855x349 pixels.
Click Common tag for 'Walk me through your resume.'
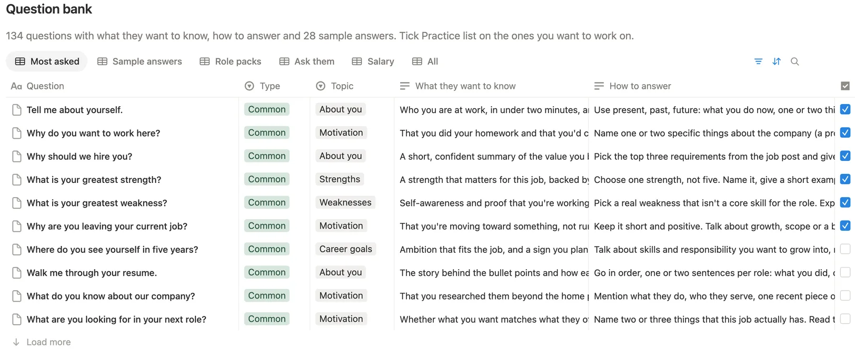click(267, 272)
